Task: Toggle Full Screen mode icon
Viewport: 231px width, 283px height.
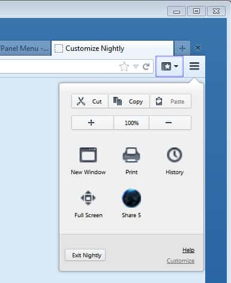Action: coord(88,198)
